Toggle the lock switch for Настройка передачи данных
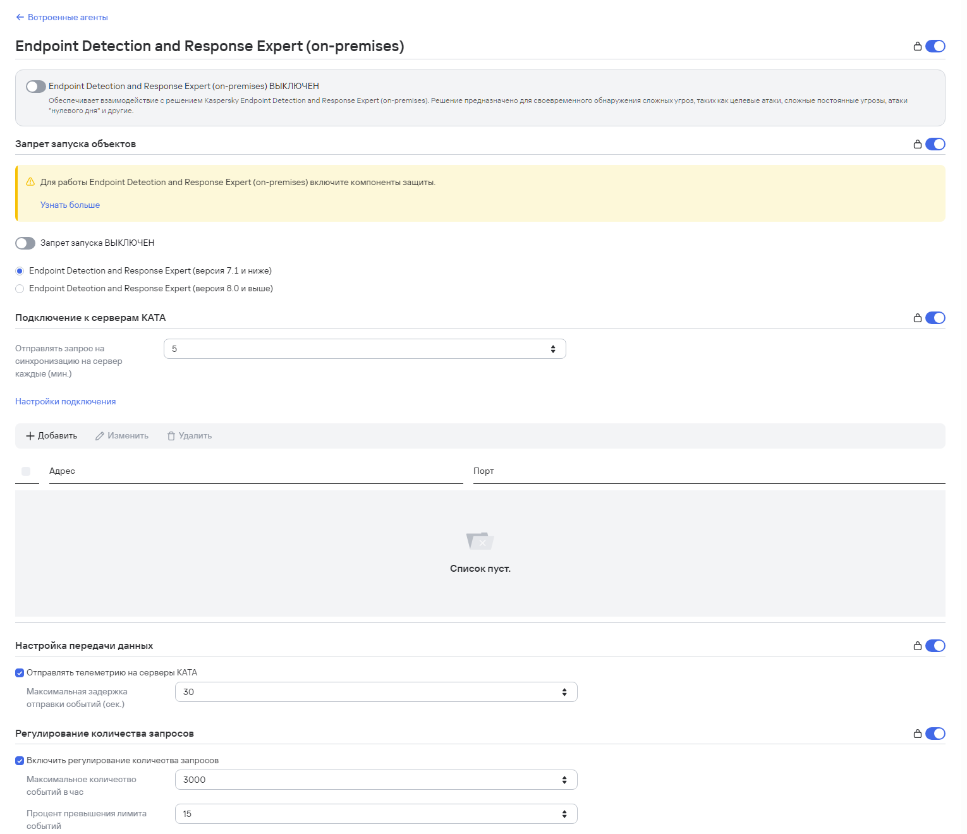This screenshot has height=834, width=967. pyautogui.click(x=935, y=646)
